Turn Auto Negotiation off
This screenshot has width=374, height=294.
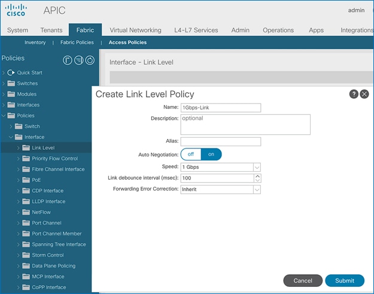click(191, 154)
